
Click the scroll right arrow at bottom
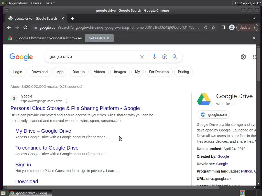(x=254, y=188)
